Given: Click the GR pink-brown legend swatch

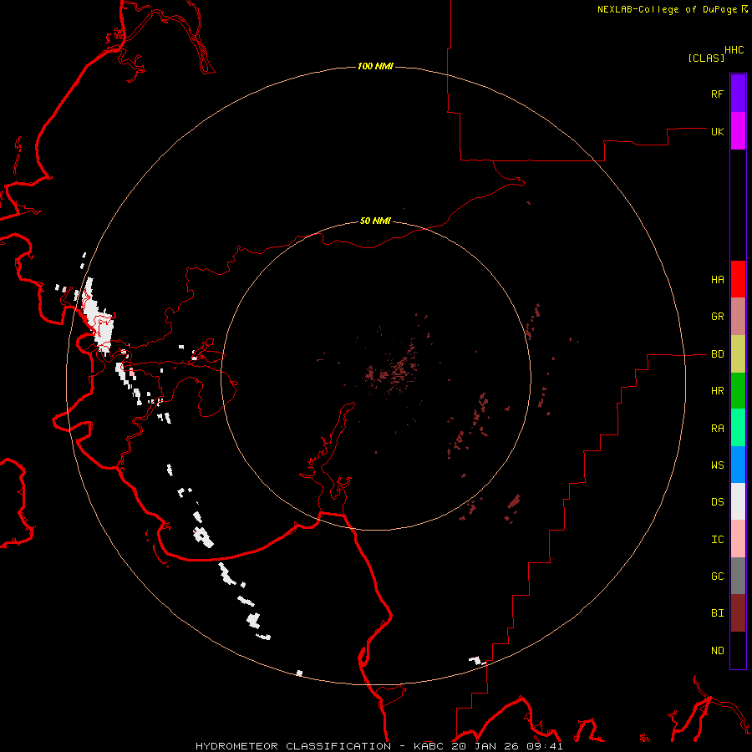Looking at the screenshot, I should point(738,317).
